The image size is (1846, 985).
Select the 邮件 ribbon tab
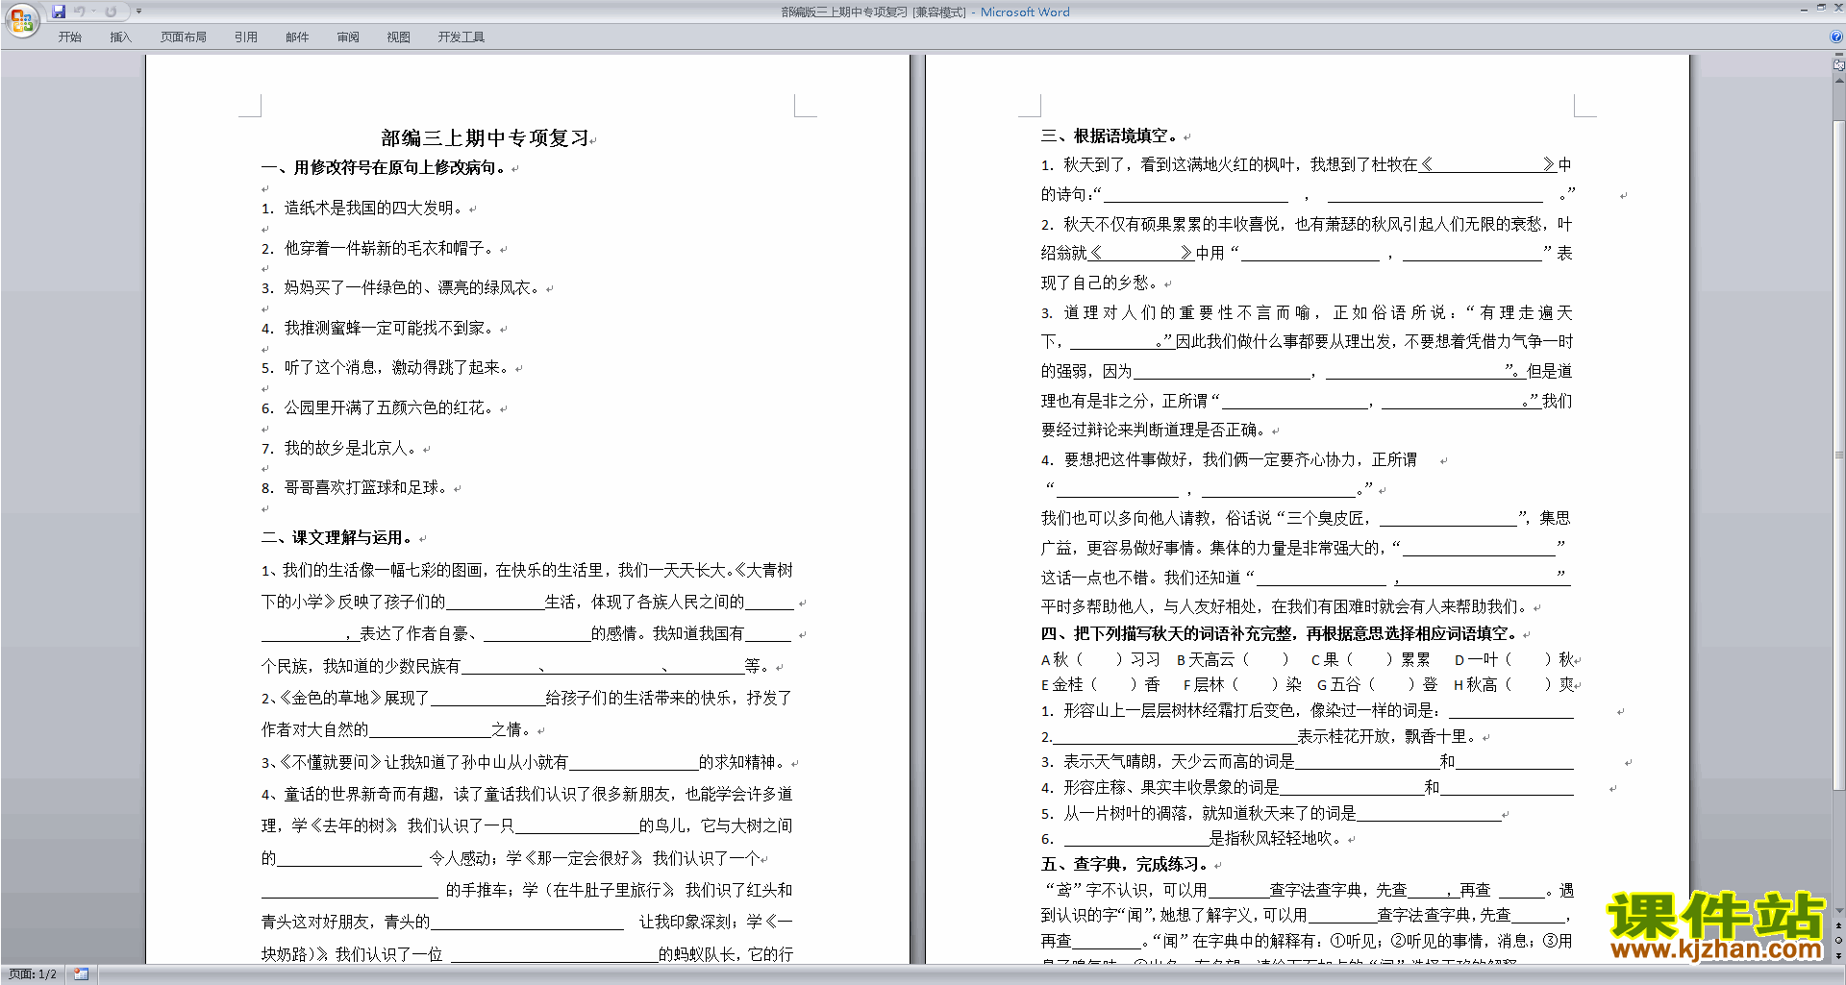297,37
